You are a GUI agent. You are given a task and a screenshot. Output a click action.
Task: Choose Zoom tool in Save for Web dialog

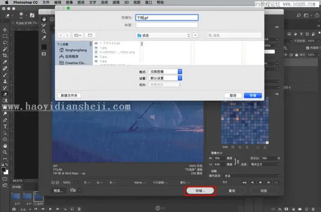44,31
